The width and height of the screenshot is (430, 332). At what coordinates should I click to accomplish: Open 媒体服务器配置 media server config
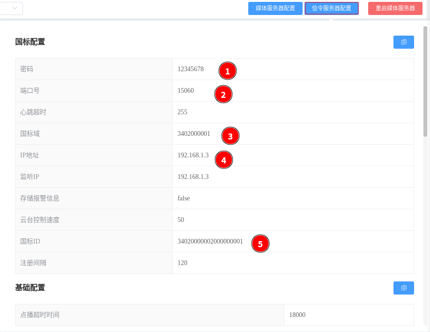pyautogui.click(x=275, y=8)
